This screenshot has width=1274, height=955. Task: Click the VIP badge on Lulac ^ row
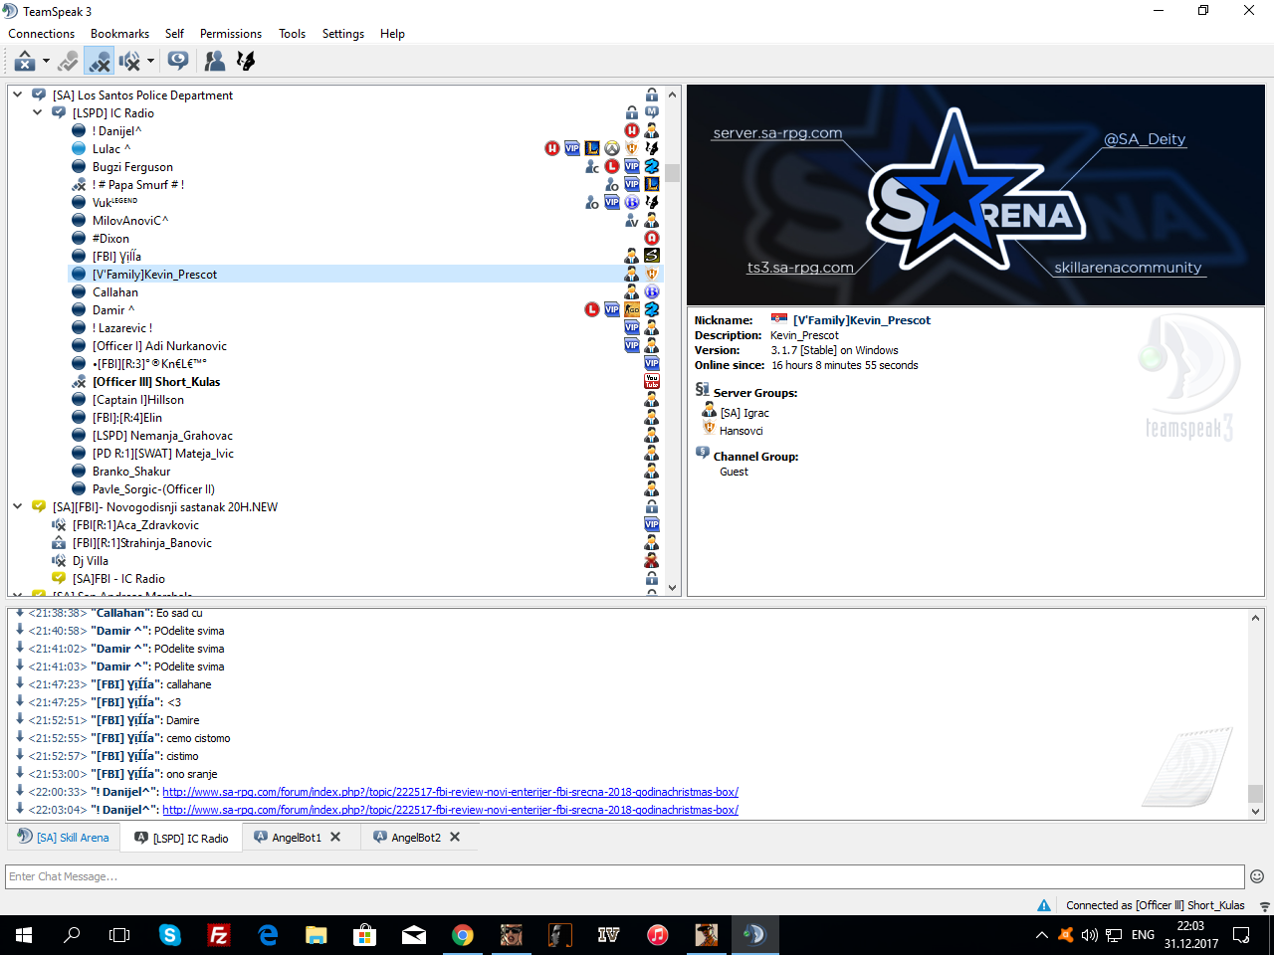click(x=572, y=149)
